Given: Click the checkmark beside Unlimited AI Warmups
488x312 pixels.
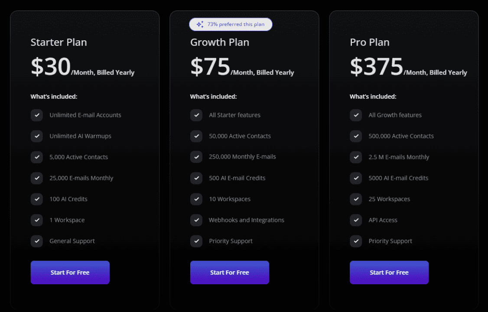Looking at the screenshot, I should 37,136.
